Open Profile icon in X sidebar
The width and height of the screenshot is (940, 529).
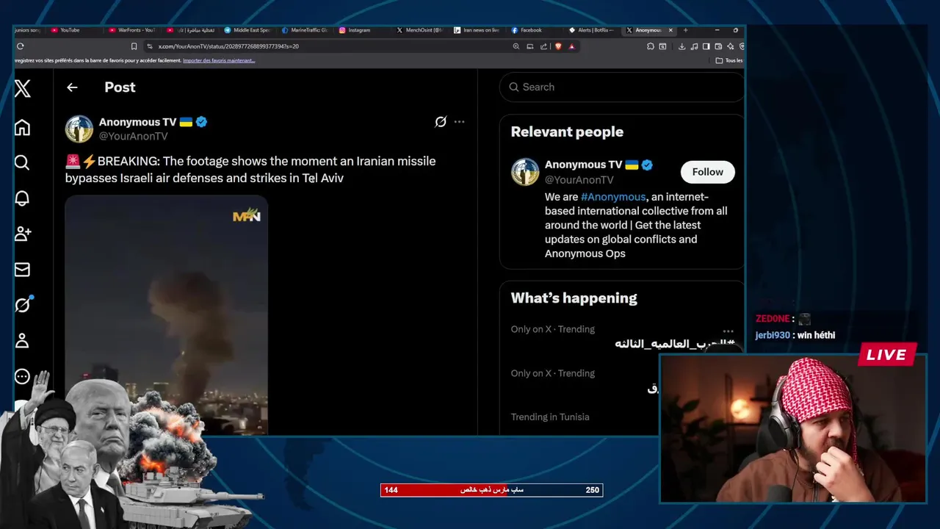pos(22,341)
